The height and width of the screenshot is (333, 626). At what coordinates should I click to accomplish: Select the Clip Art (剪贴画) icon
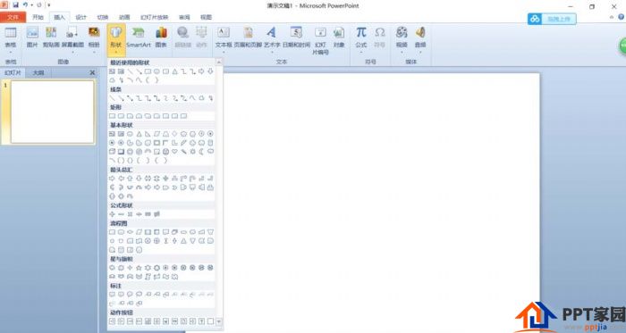[x=51, y=37]
